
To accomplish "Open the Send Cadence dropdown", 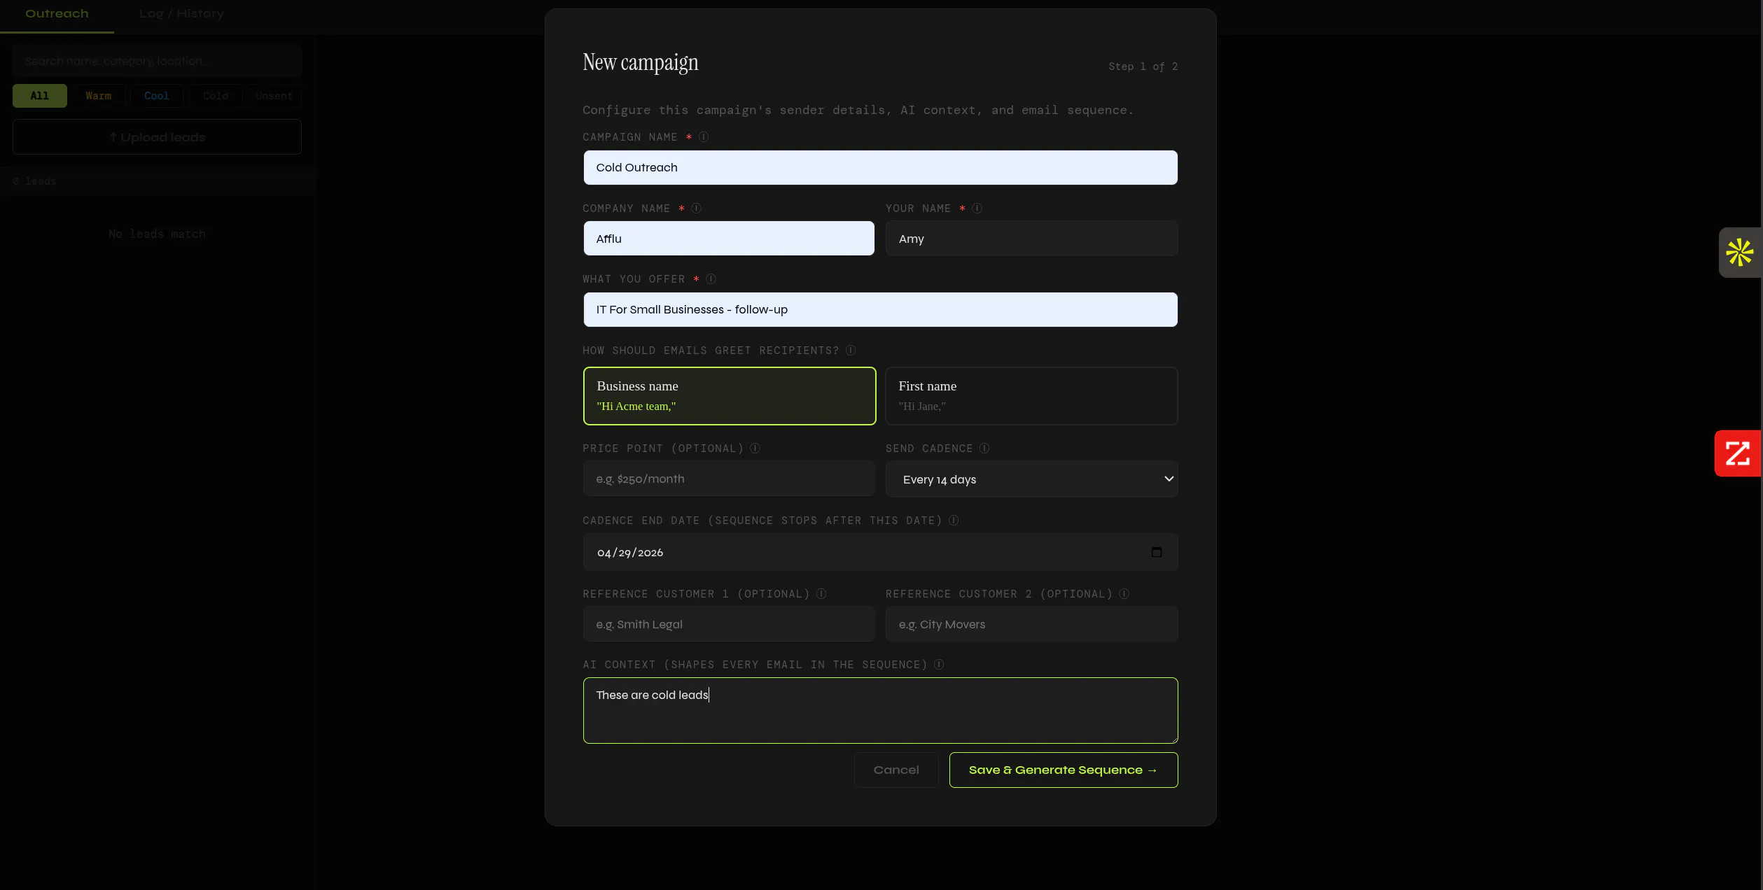I will point(1031,479).
